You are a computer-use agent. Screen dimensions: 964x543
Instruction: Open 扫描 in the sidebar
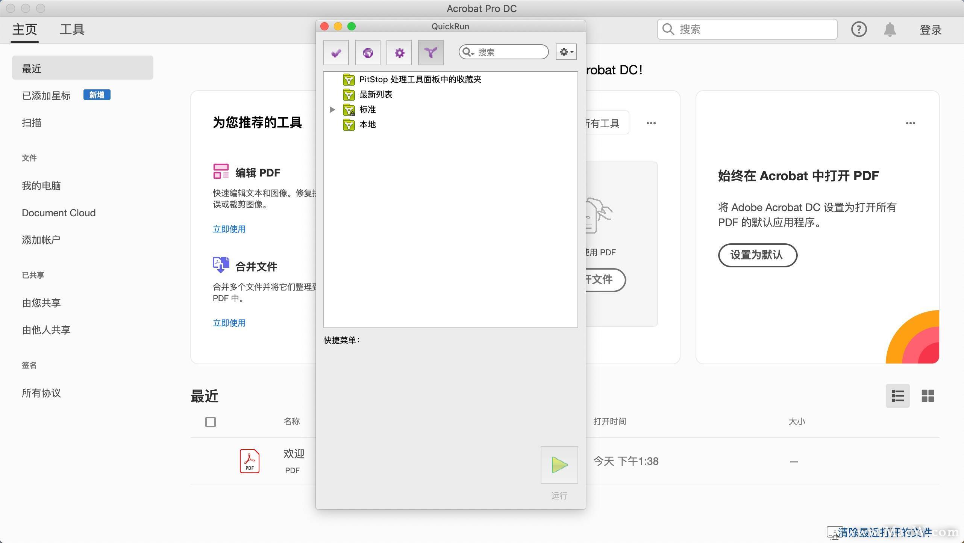pyautogui.click(x=32, y=123)
